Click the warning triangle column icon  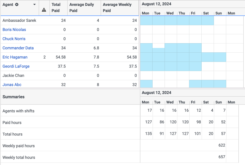[x=44, y=10]
